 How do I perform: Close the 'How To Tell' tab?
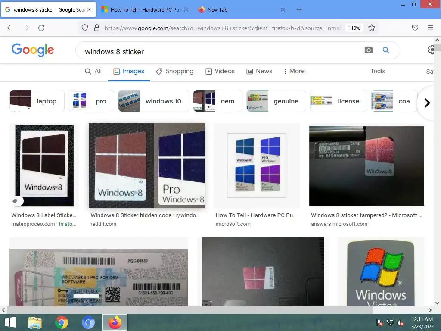186,9
